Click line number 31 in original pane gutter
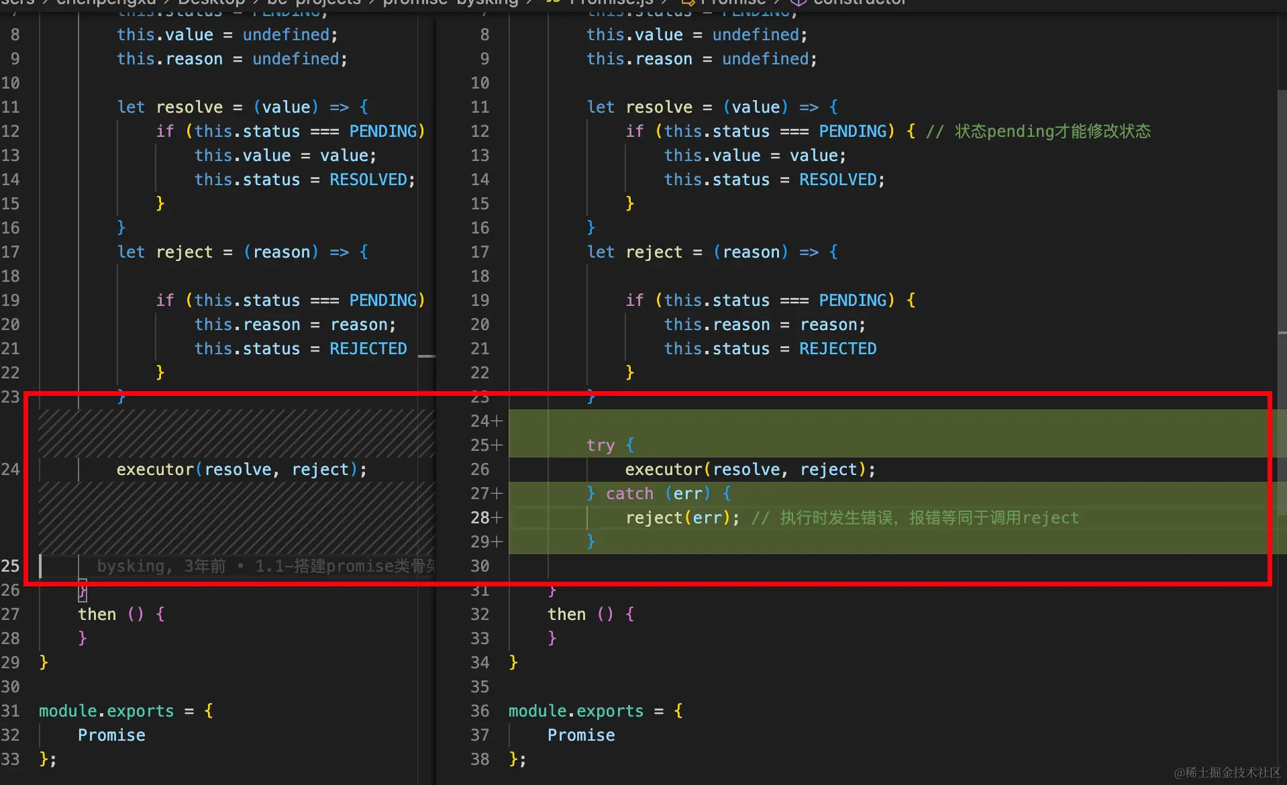Image resolution: width=1287 pixels, height=785 pixels. [10, 711]
